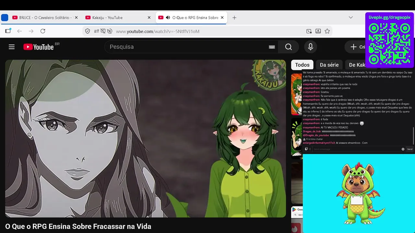Click the Kakaiju channel badge on video
Screen dimensions: 415x233
pos(269,74)
